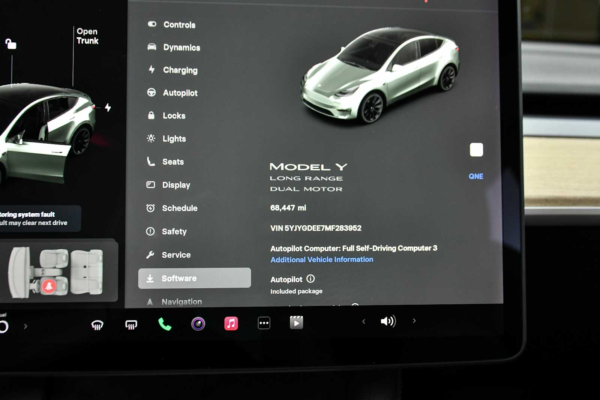Tap the white square color swatch
The width and height of the screenshot is (600, 400).
pos(476,150)
